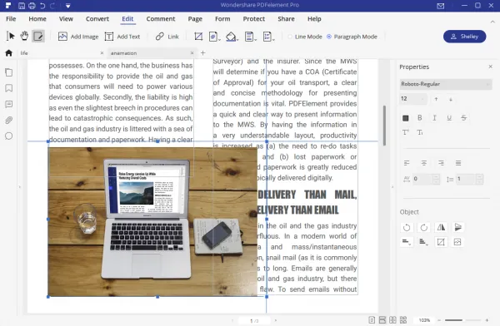The width and height of the screenshot is (500, 326).
Task: Click the character spacing field
Action: coord(422,179)
